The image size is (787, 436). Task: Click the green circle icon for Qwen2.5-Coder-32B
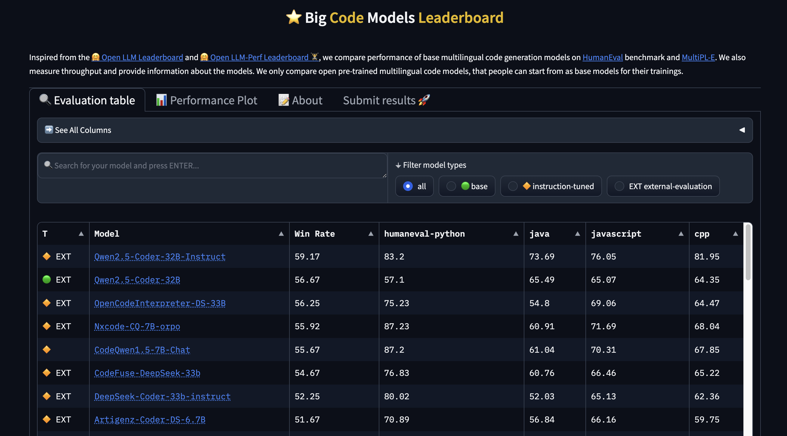pos(46,279)
